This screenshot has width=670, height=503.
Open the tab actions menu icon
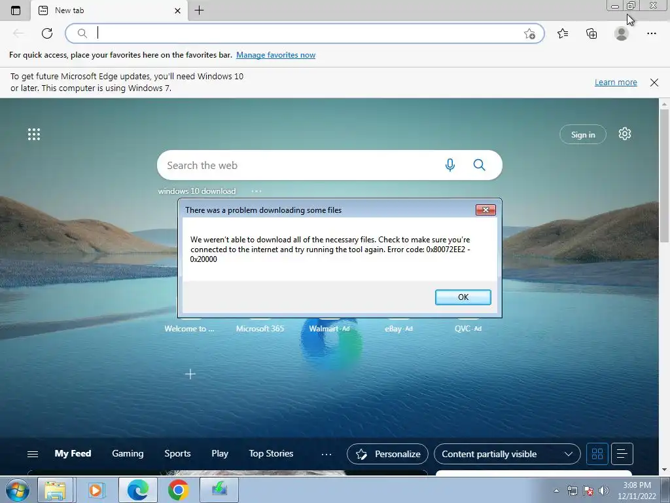(16, 10)
